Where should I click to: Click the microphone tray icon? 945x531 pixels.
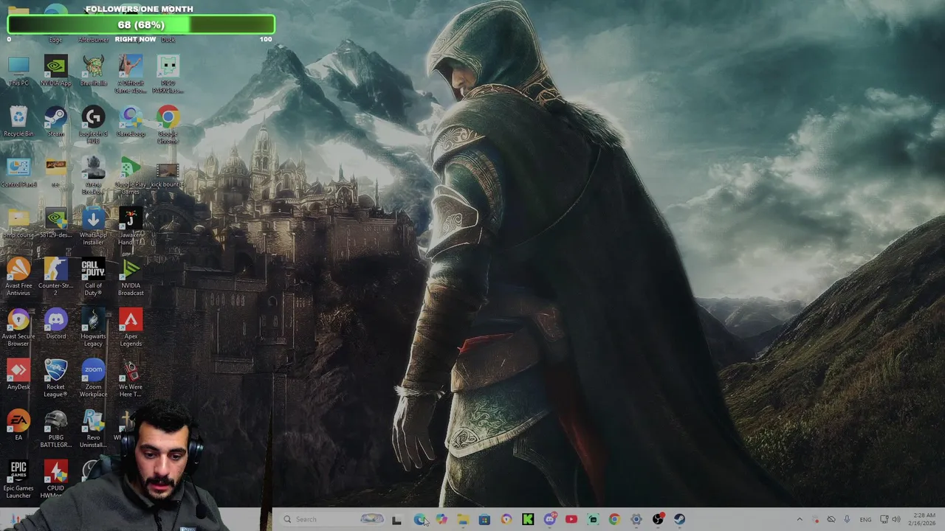847,519
